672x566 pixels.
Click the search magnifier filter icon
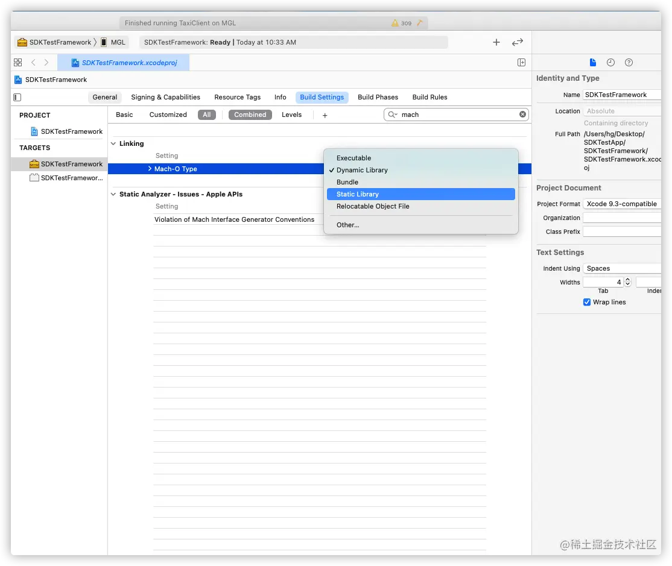(393, 115)
